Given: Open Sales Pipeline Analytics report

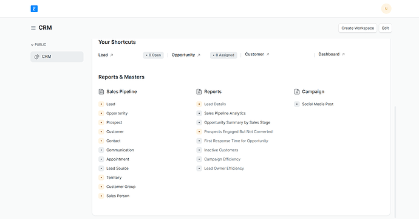Looking at the screenshot, I should click(225, 113).
